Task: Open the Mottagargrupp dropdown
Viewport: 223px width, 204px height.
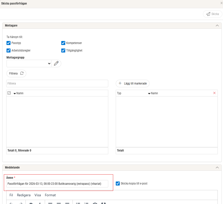Action: [29, 63]
